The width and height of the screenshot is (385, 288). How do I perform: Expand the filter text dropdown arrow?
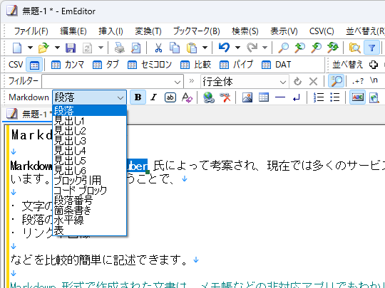[x=178, y=82]
